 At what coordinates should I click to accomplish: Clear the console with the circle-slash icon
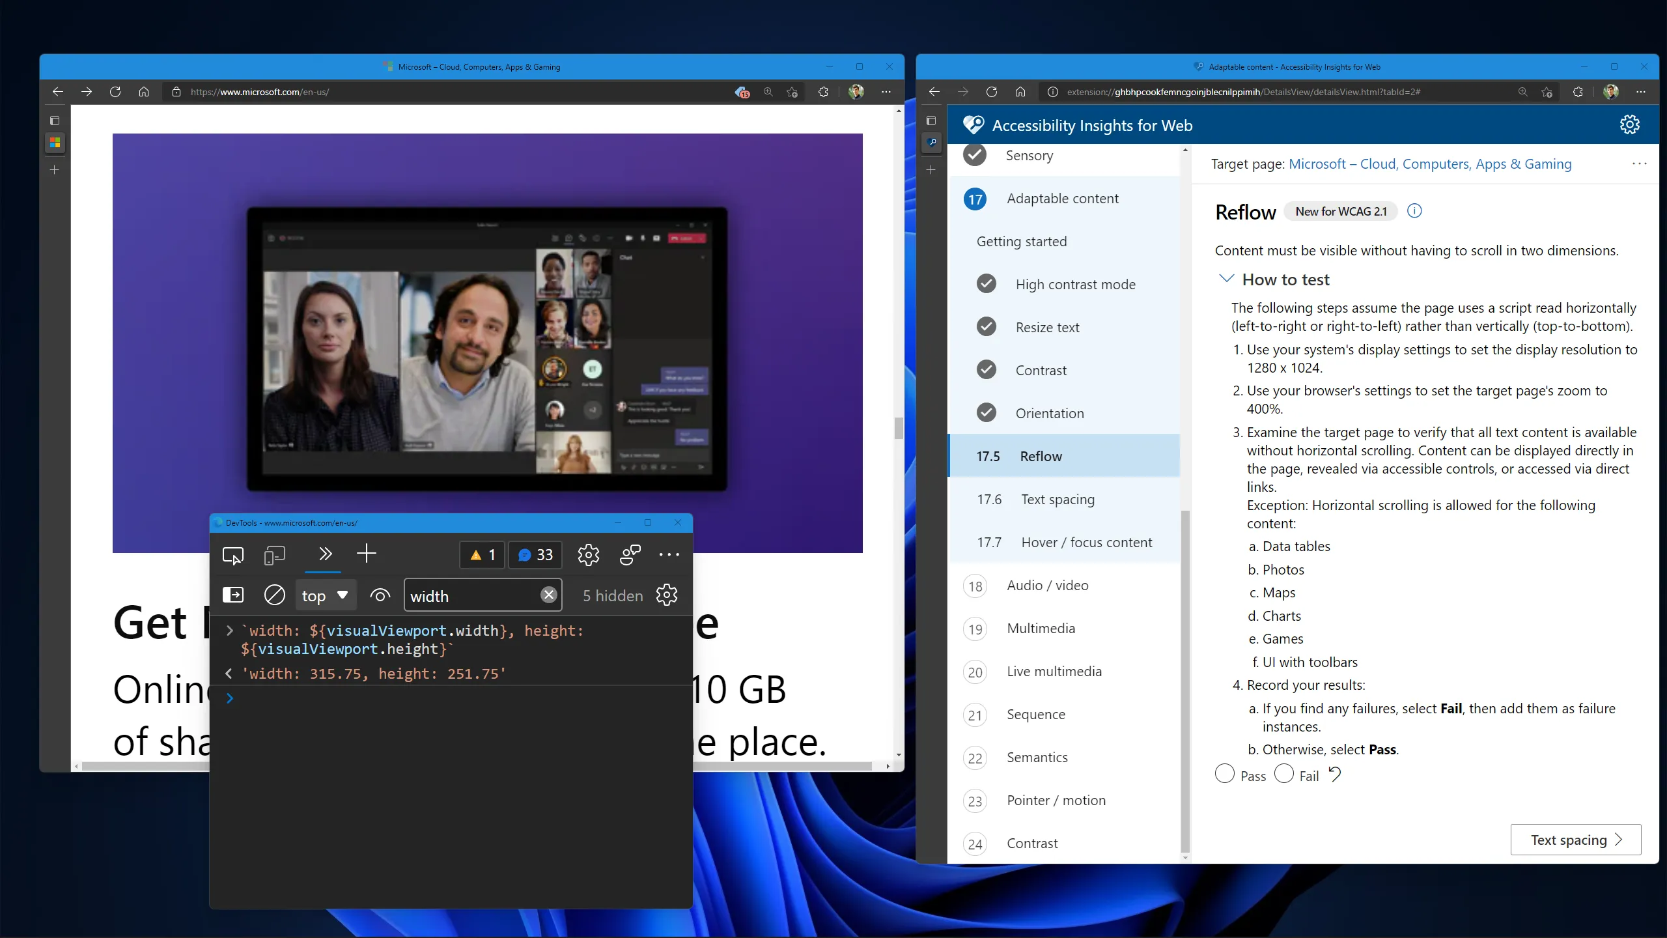tap(274, 595)
